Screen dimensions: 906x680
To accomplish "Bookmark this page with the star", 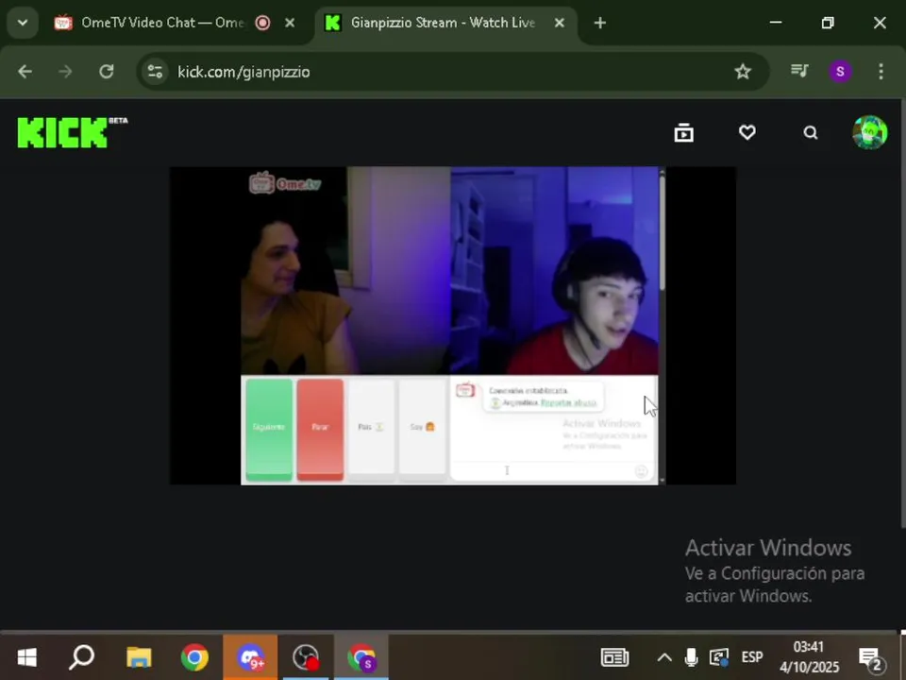I will pyautogui.click(x=743, y=72).
